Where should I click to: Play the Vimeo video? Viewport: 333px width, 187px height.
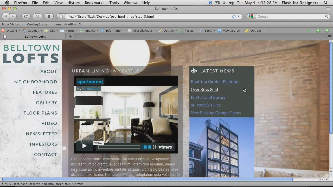pos(84,146)
